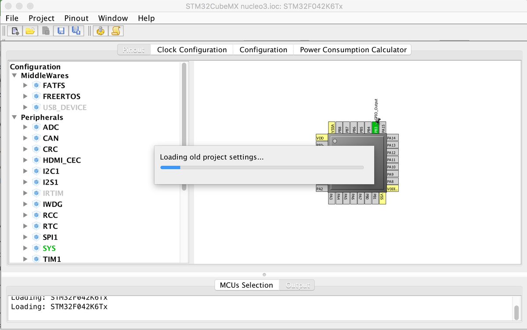Click the IWDG cube icon
Image resolution: width=527 pixels, height=330 pixels.
click(36, 204)
